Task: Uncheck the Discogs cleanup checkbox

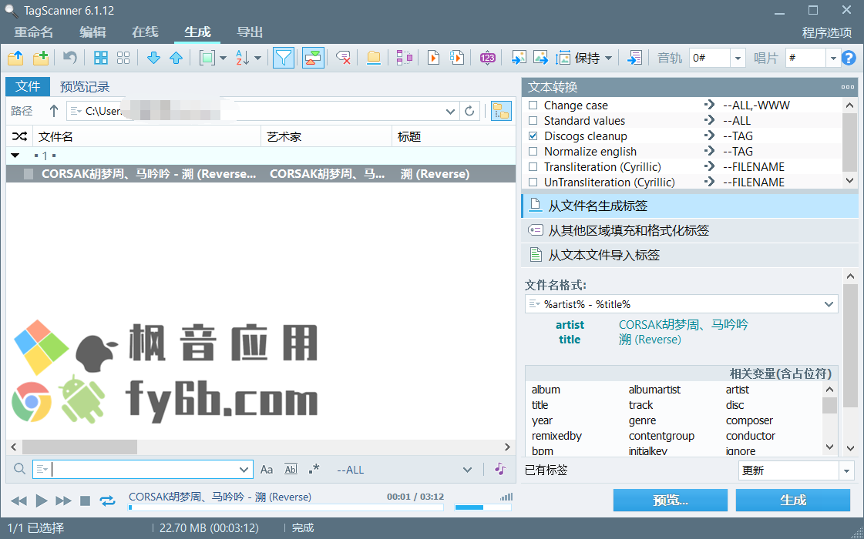Action: click(x=533, y=136)
